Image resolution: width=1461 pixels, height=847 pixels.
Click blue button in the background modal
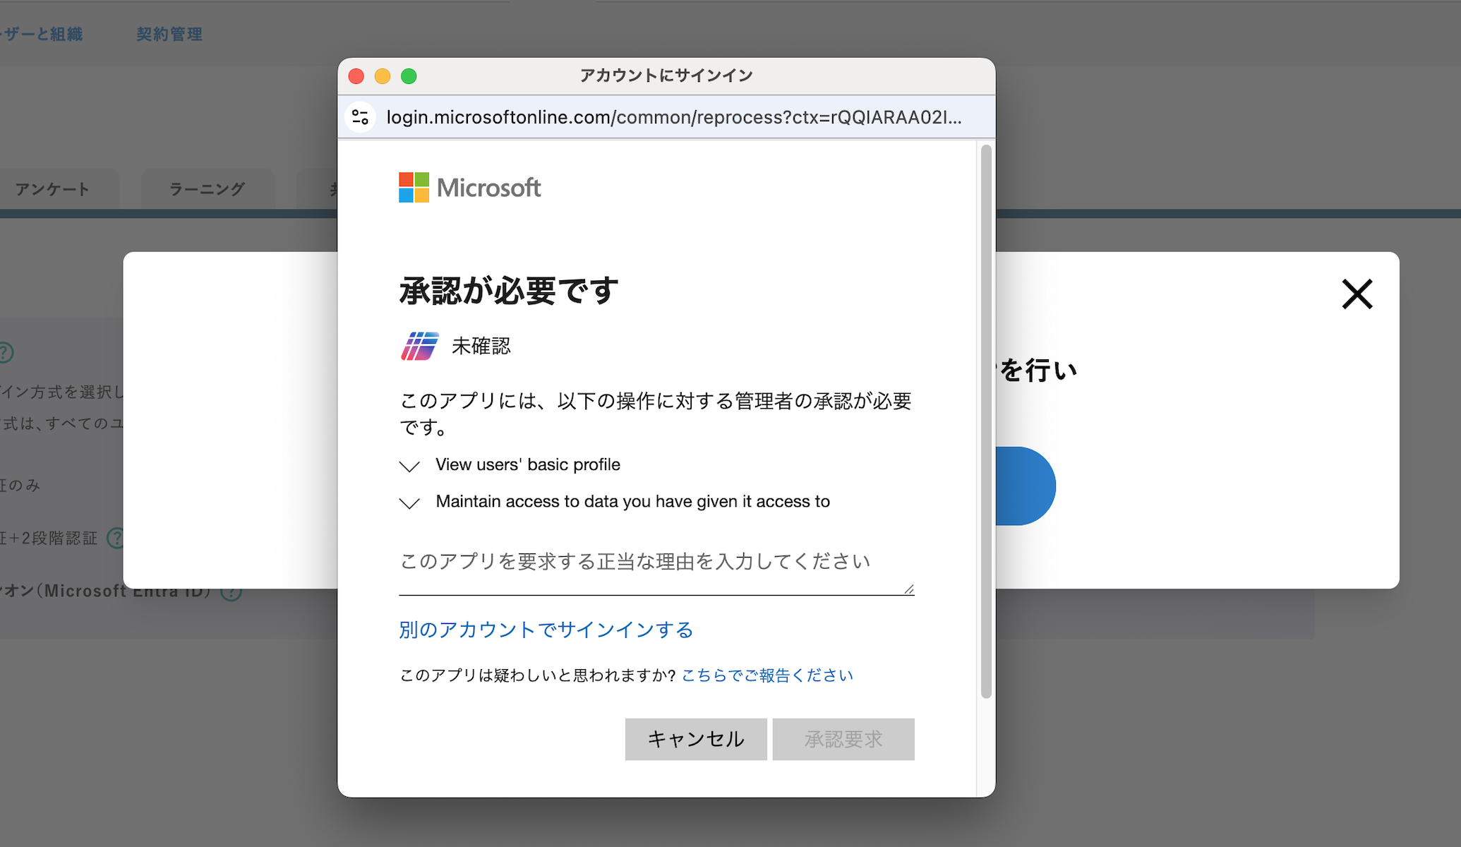tap(1025, 486)
